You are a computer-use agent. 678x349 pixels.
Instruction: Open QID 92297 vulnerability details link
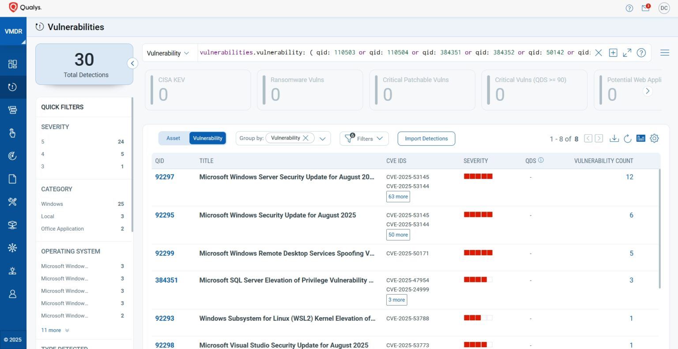[165, 177]
